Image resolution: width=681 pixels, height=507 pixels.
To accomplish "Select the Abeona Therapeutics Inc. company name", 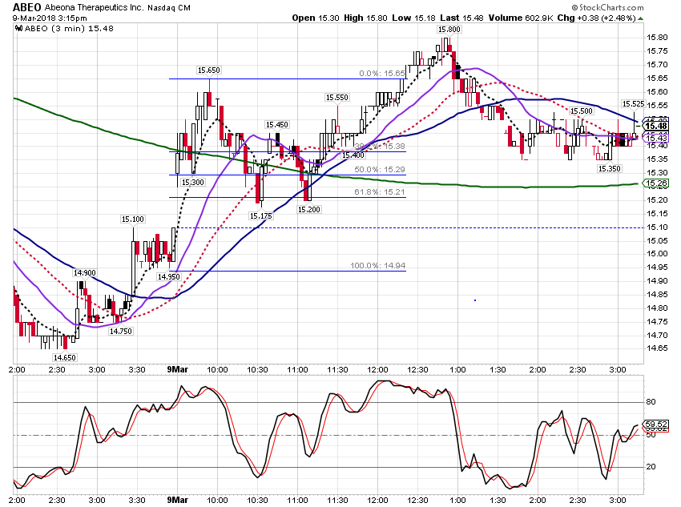I will [94, 7].
